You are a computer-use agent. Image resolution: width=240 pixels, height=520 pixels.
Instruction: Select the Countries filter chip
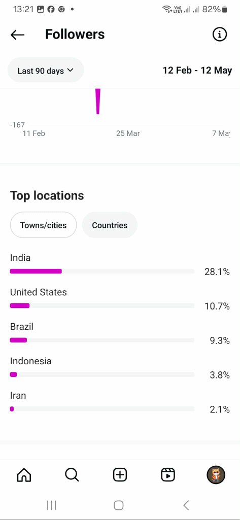click(110, 225)
